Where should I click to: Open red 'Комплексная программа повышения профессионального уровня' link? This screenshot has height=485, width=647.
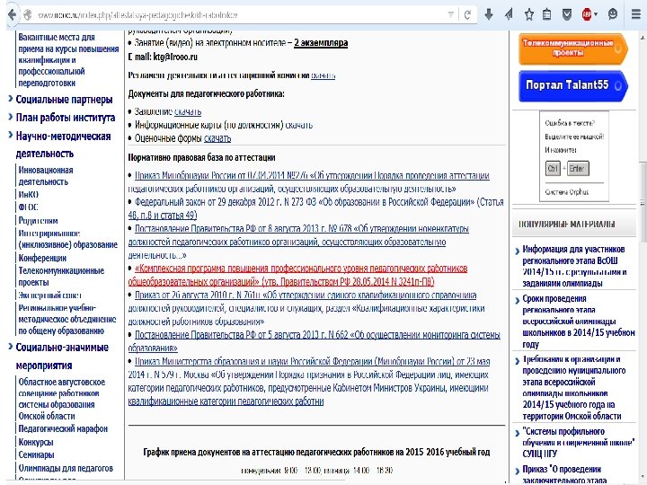pyautogui.click(x=297, y=275)
